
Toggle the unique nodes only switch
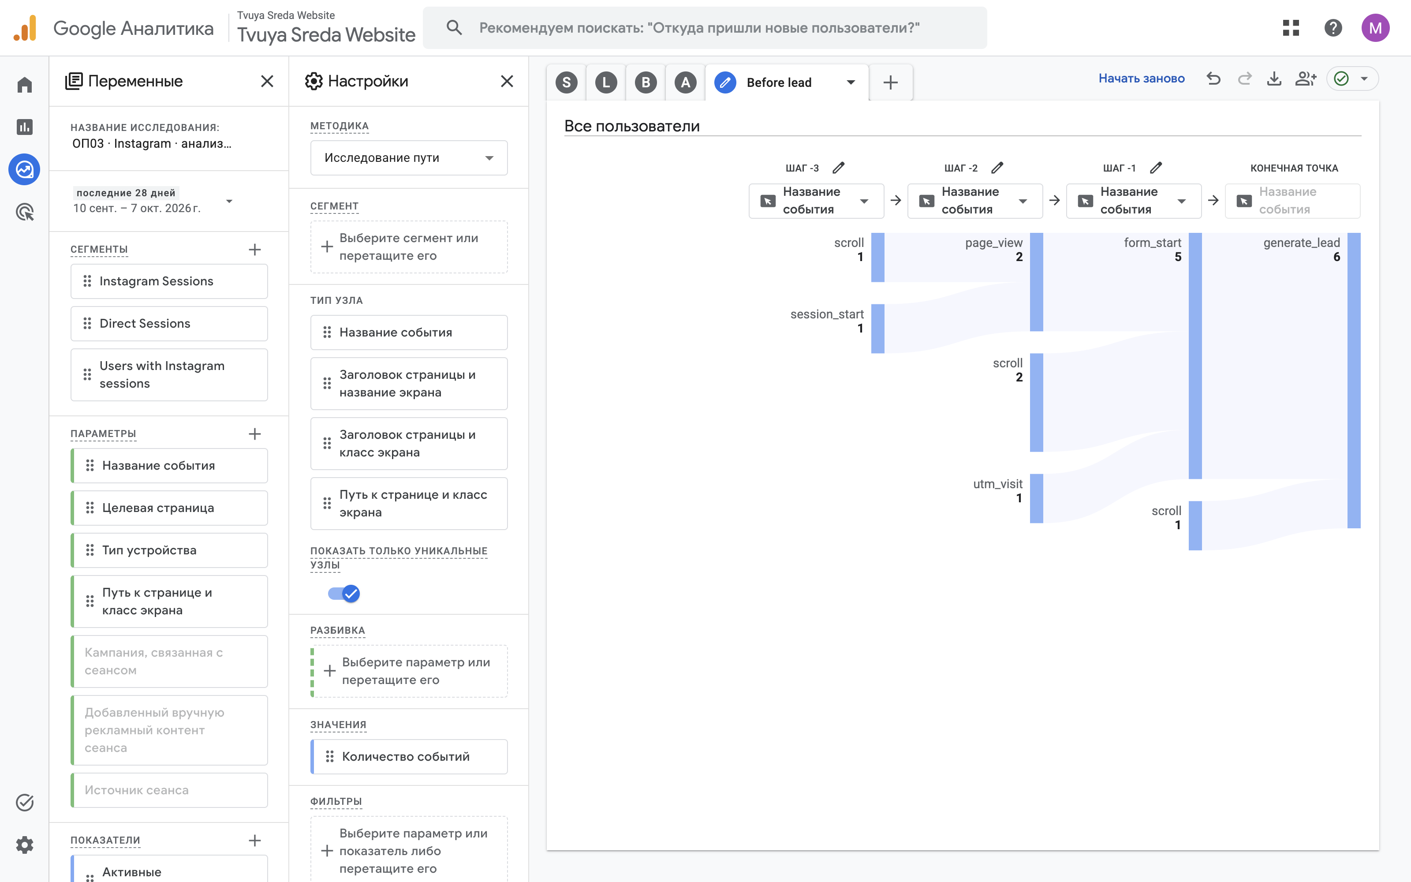[x=344, y=594]
